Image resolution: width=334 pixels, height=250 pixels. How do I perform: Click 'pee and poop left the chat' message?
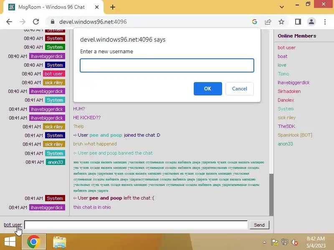114,198
